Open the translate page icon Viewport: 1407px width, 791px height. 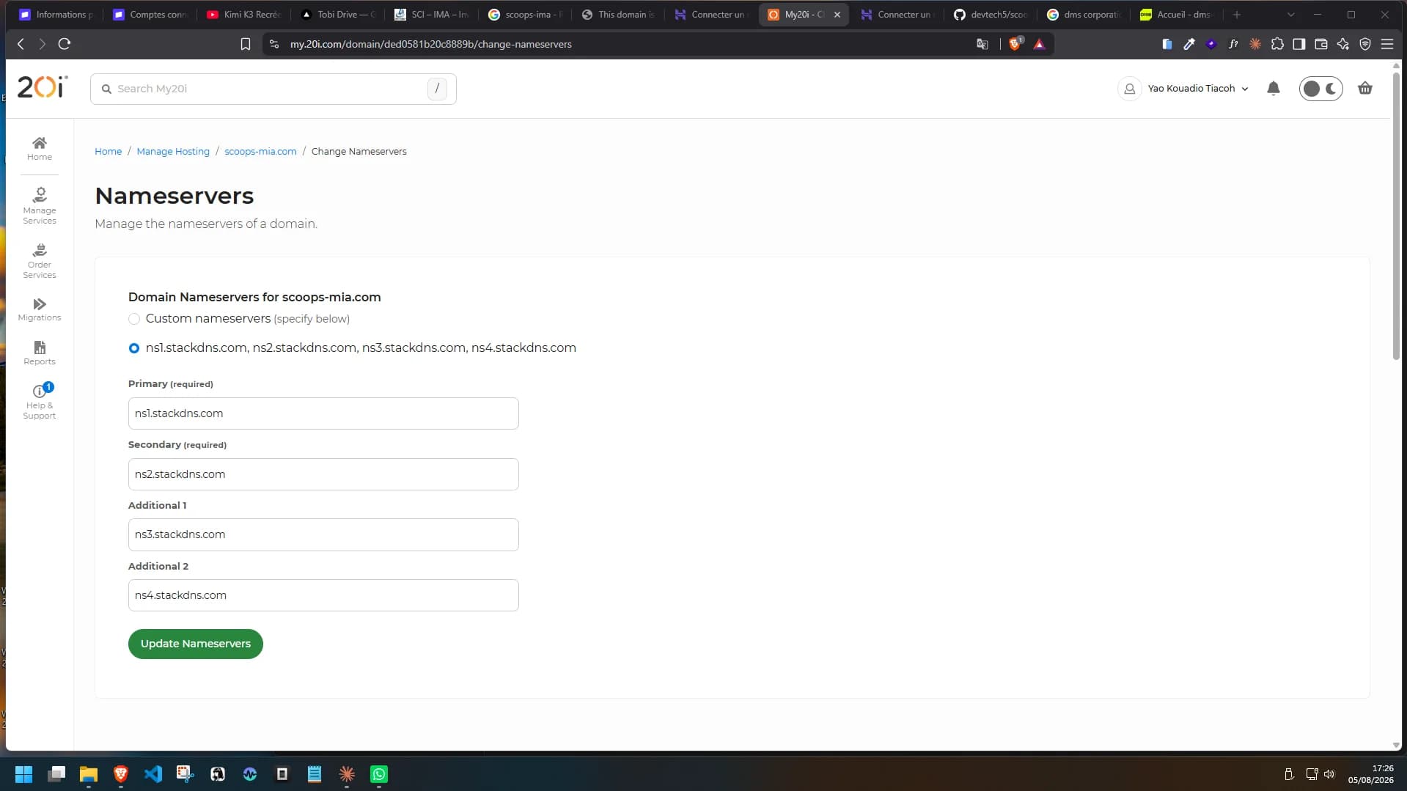[x=982, y=44]
